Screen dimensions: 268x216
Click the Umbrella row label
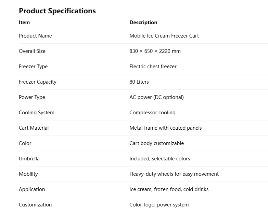point(29,159)
